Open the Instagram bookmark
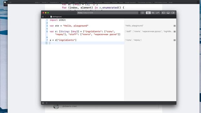 pyautogui.click(x=107, y=3)
